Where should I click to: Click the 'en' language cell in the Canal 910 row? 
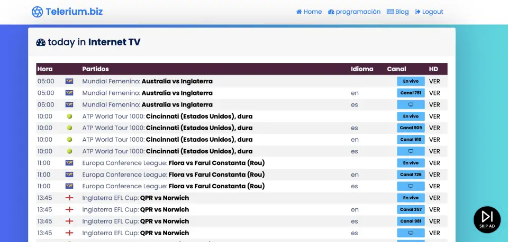(x=355, y=140)
